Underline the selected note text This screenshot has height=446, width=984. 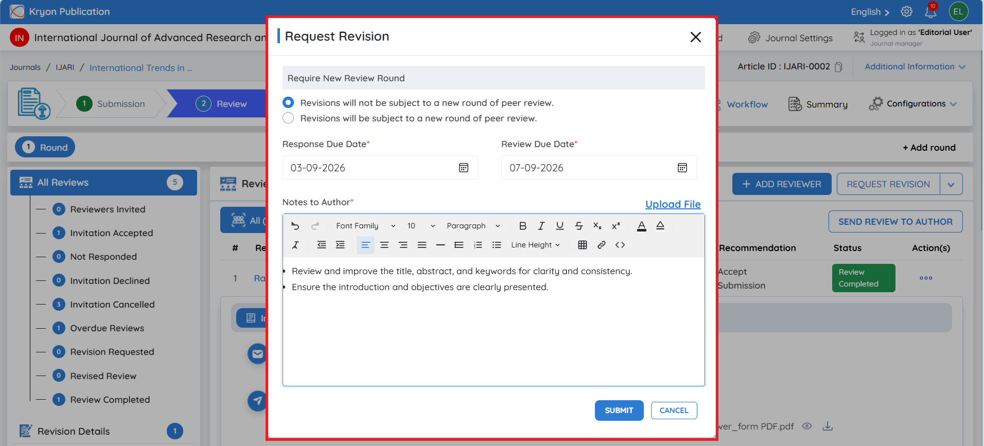point(560,226)
